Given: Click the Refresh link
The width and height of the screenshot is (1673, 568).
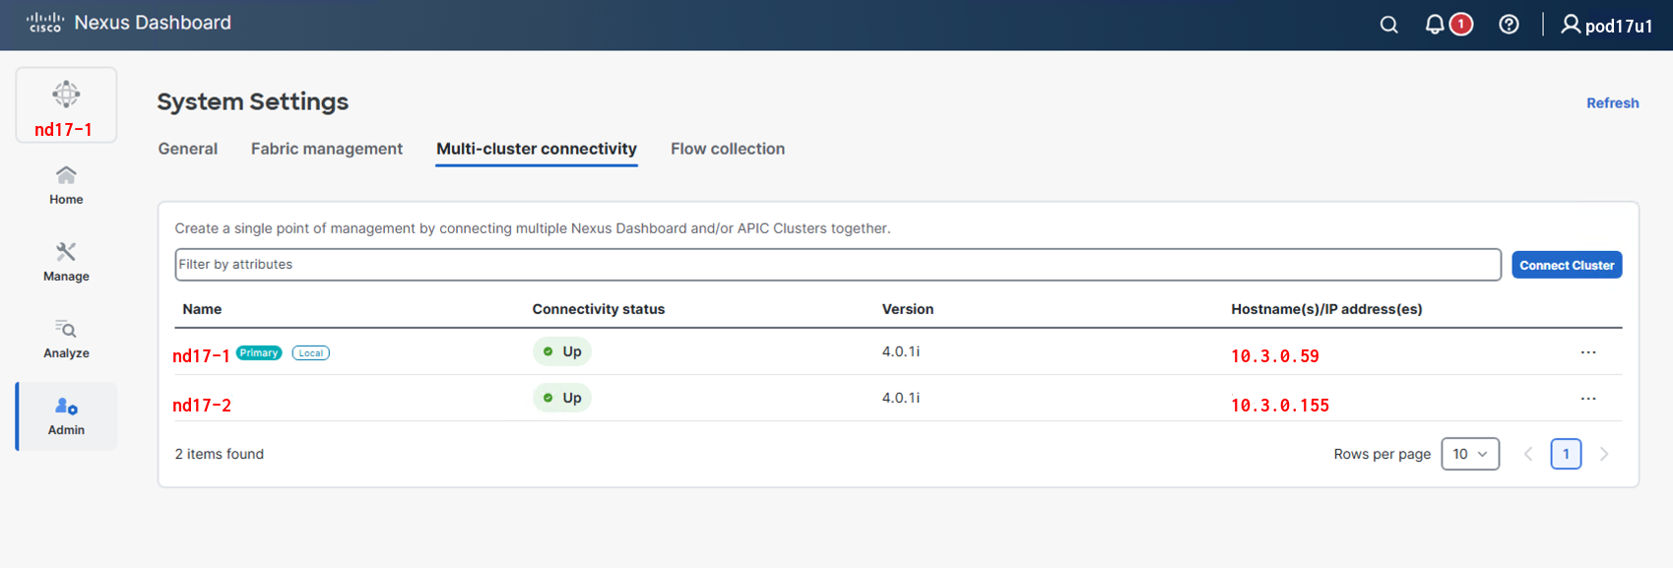Looking at the screenshot, I should 1612,103.
